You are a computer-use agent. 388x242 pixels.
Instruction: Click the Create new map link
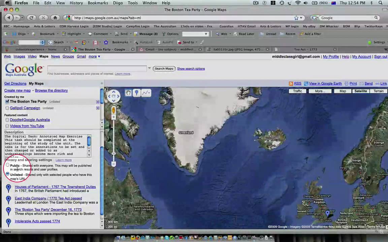[x=17, y=90]
